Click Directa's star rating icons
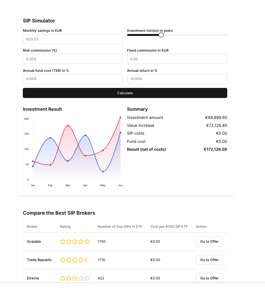Image resolution: width=265 pixels, height=288 pixels. pyautogui.click(x=75, y=278)
